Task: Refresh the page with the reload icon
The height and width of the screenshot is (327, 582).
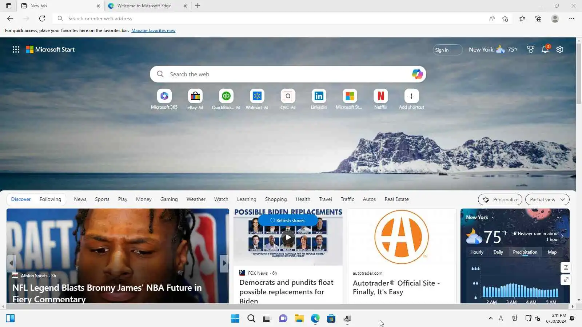Action: pyautogui.click(x=42, y=19)
